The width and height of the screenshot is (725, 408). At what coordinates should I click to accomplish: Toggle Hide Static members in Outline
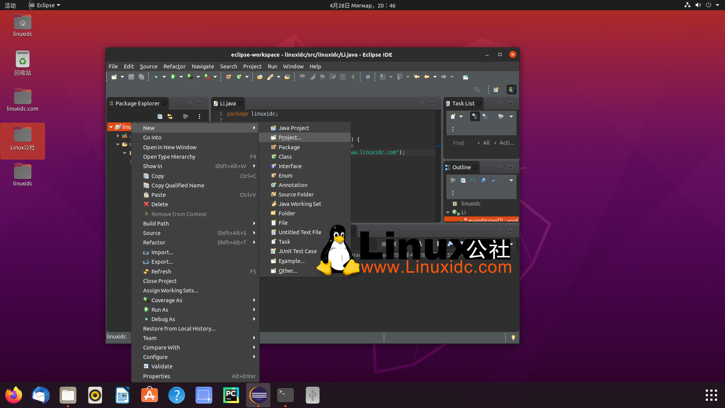click(x=494, y=180)
